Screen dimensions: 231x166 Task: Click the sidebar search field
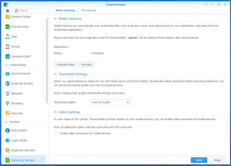point(30,11)
